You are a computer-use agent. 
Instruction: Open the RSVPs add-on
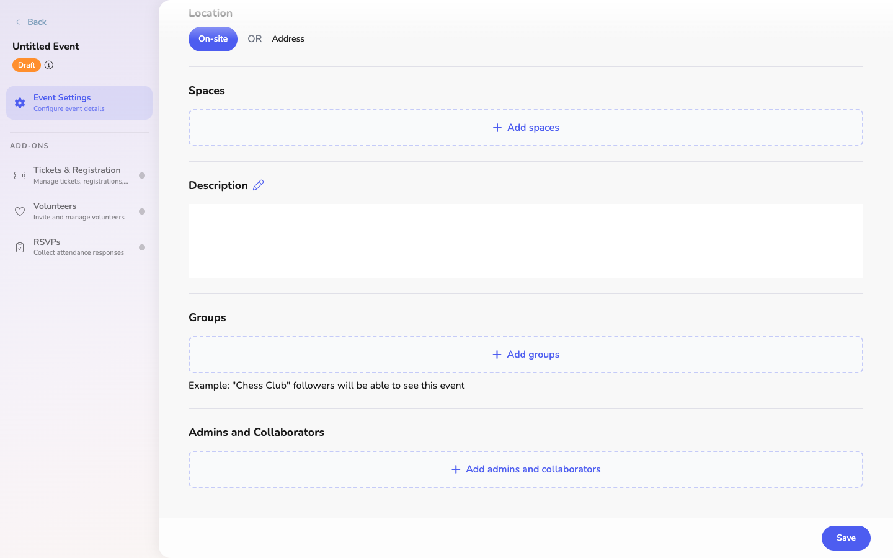pyautogui.click(x=79, y=247)
